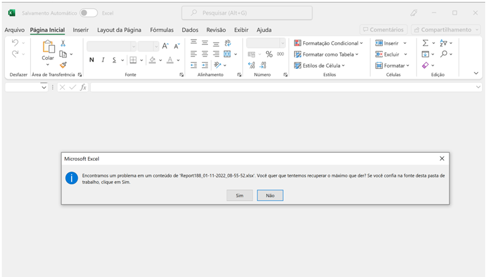
Task: Click the Find and Select magnifier icon
Action: point(444,54)
